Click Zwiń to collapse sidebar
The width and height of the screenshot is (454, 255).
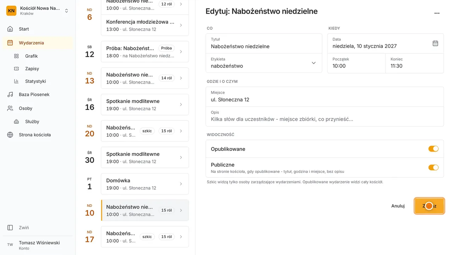pos(24,228)
